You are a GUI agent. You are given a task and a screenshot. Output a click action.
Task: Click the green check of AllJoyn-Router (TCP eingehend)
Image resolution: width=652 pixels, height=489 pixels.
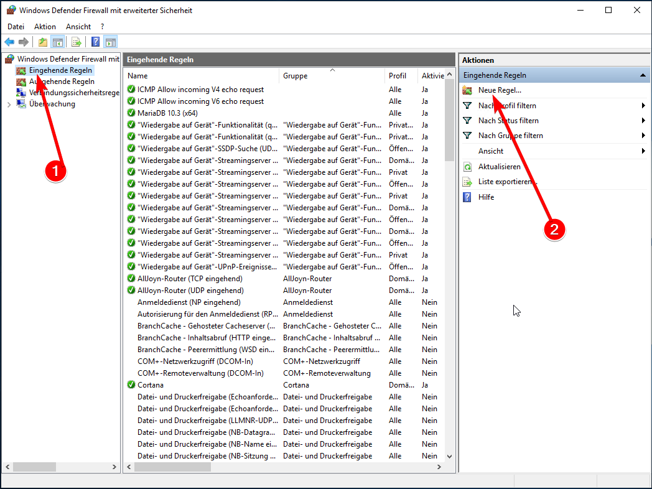(131, 279)
